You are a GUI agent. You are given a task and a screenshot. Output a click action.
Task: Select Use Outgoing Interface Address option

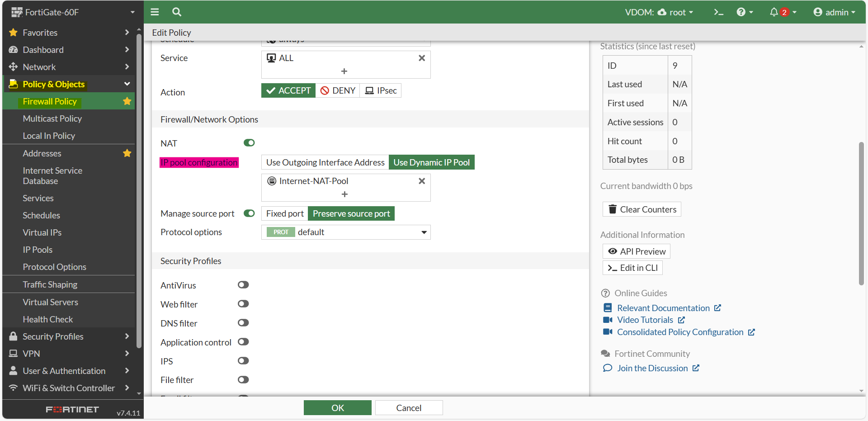click(x=325, y=162)
